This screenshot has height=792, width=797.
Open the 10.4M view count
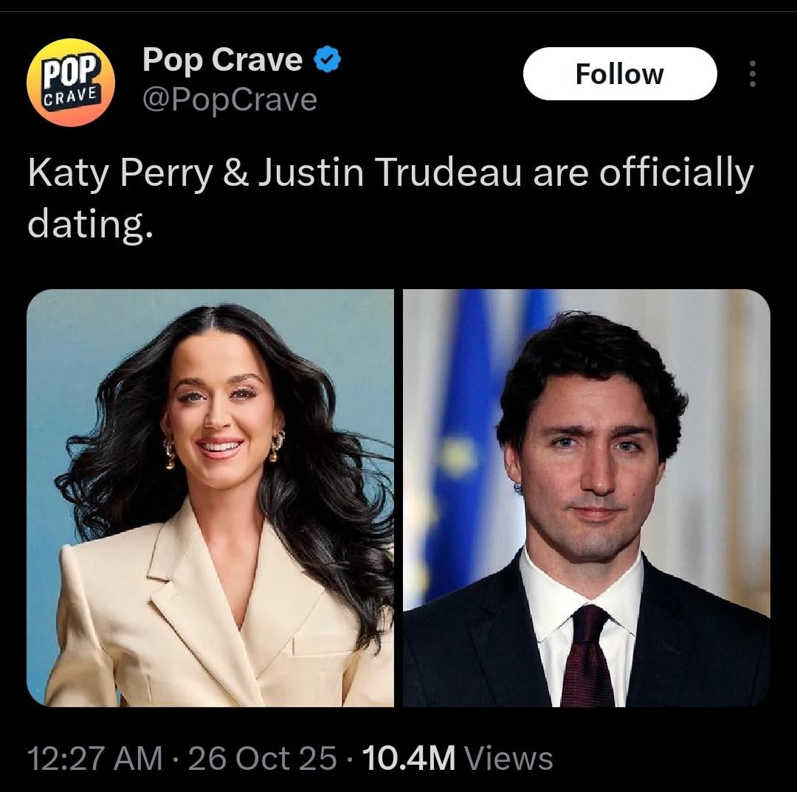408,758
